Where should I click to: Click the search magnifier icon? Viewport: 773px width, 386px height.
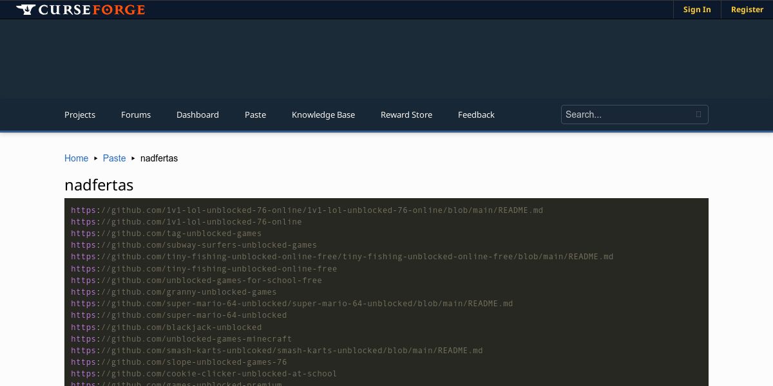(698, 115)
